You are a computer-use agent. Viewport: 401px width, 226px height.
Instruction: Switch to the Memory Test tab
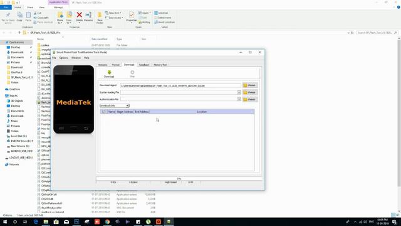[x=160, y=65]
